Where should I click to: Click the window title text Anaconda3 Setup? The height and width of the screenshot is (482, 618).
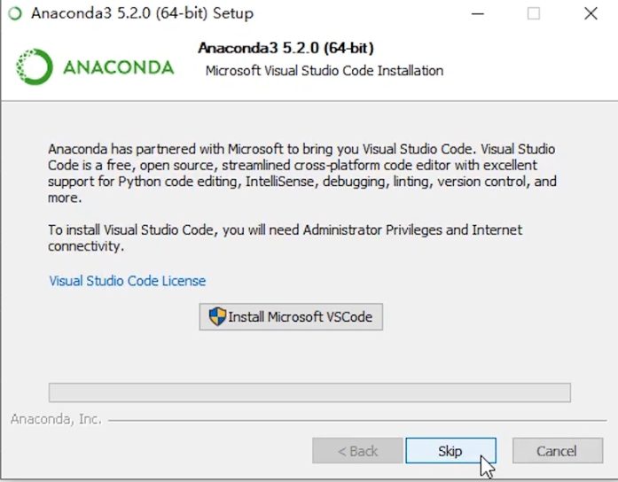click(142, 13)
